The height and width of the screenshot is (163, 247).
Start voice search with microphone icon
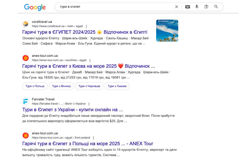coord(197,7)
